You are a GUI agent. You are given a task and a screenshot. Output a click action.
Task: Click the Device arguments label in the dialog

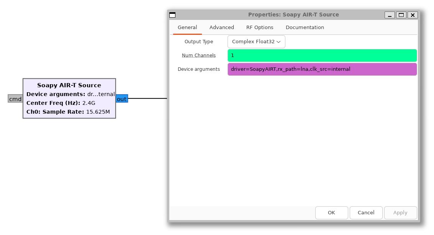[199, 69]
